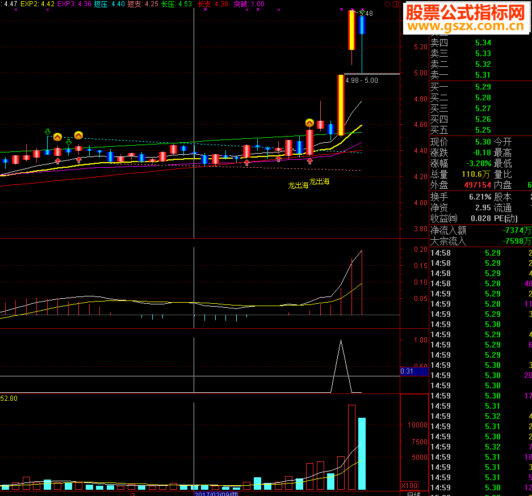Image resolution: width=532 pixels, height=496 pixels.
Task: Click the blue 0.31 value tag
Action: pos(414,371)
